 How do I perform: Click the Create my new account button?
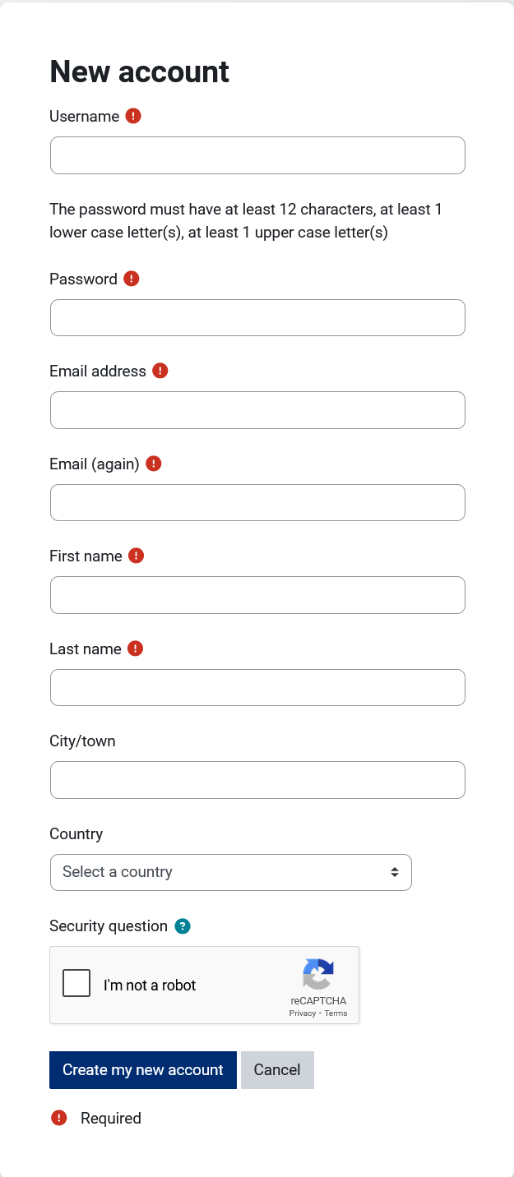pyautogui.click(x=142, y=1069)
